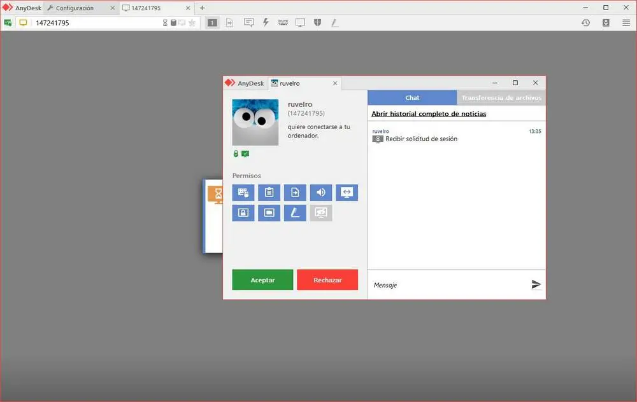Screen dimensions: 637x402
Task: Open the shield permissions icon in the toolbar
Action: tap(318, 23)
